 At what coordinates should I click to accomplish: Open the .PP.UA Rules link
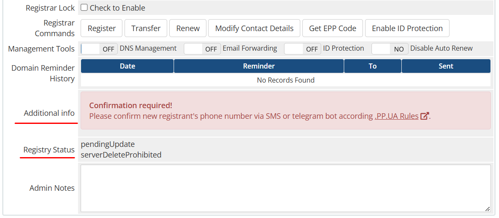click(x=397, y=116)
